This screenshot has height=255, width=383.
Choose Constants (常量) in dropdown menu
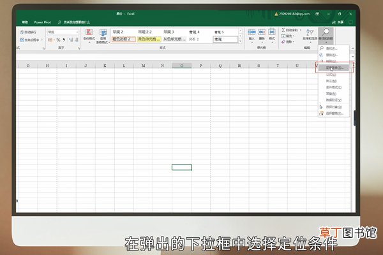(x=334, y=94)
